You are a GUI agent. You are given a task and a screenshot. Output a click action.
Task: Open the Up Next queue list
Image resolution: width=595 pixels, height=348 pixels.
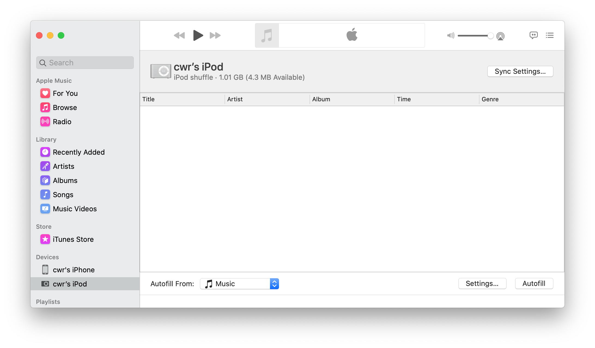coord(550,35)
